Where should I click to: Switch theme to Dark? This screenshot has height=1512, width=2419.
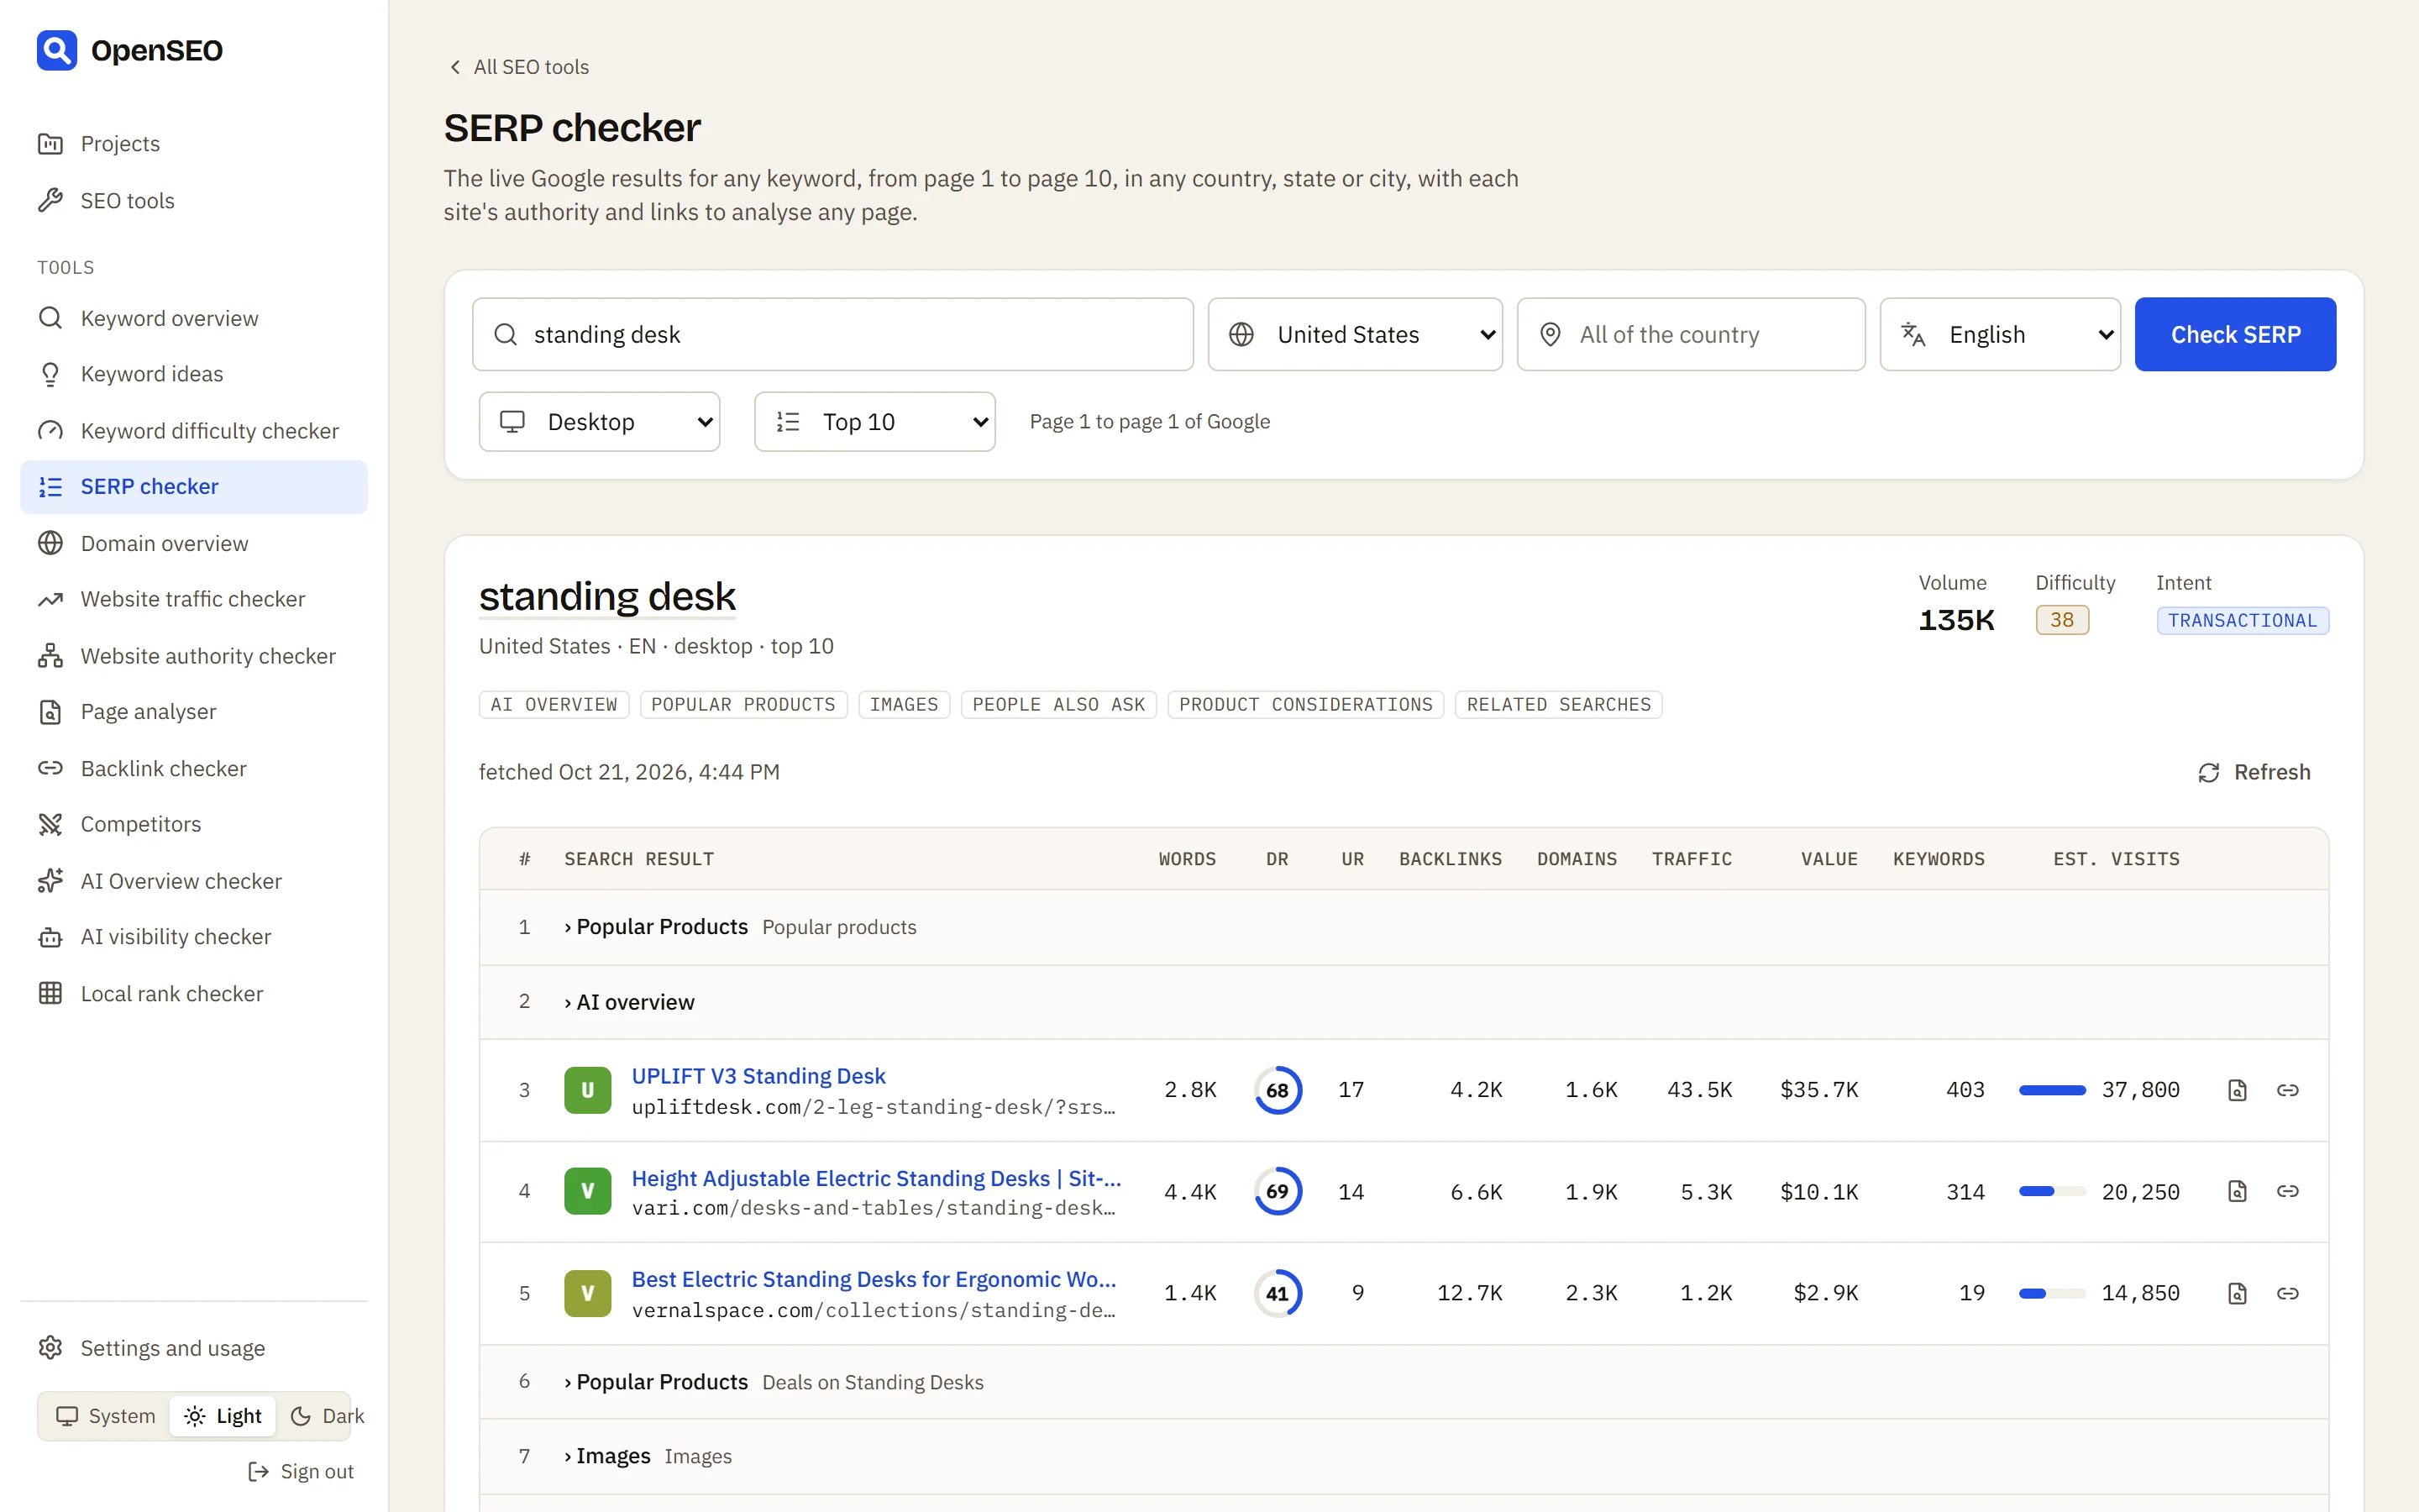click(x=327, y=1416)
